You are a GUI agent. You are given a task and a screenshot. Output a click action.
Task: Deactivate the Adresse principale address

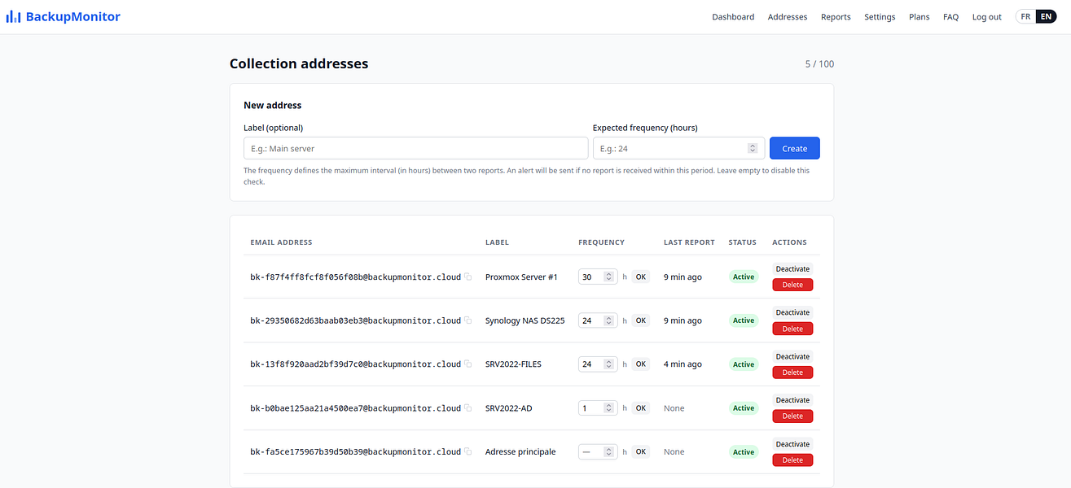pyautogui.click(x=792, y=444)
